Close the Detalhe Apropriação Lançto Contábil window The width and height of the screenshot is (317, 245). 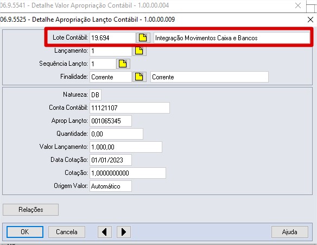[310, 20]
